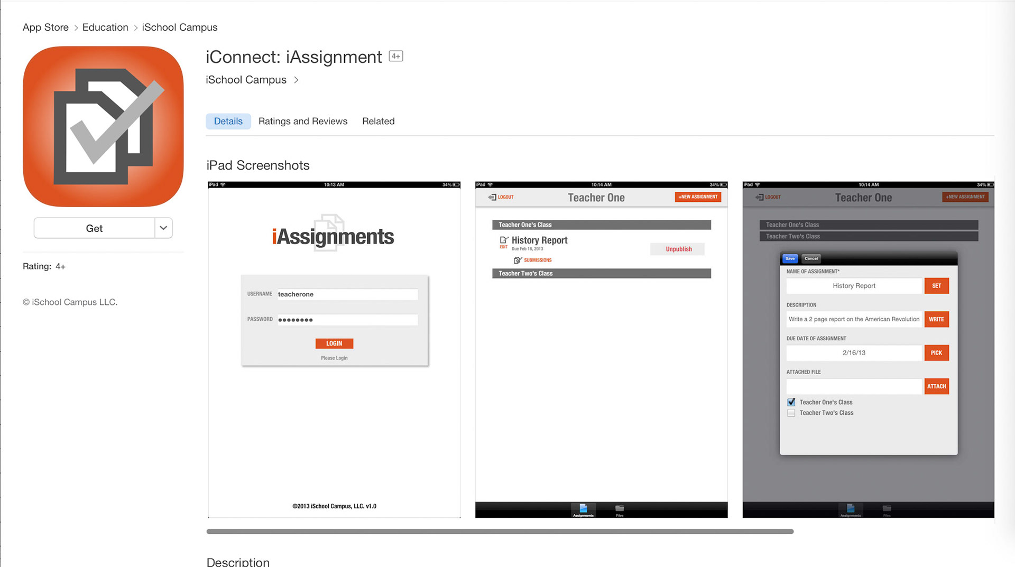
Task: Click the orange ATTACH button
Action: (936, 386)
